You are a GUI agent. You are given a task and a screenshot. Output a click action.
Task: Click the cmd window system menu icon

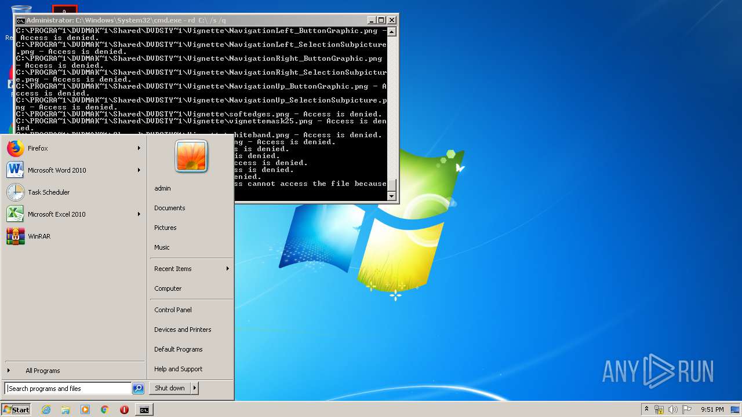pos(20,20)
